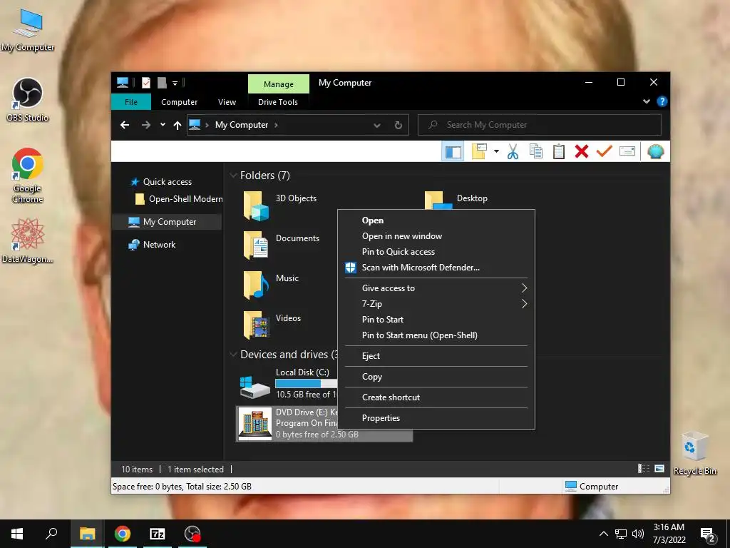
Task: Click the Cut scissors toolbar icon
Action: (513, 151)
